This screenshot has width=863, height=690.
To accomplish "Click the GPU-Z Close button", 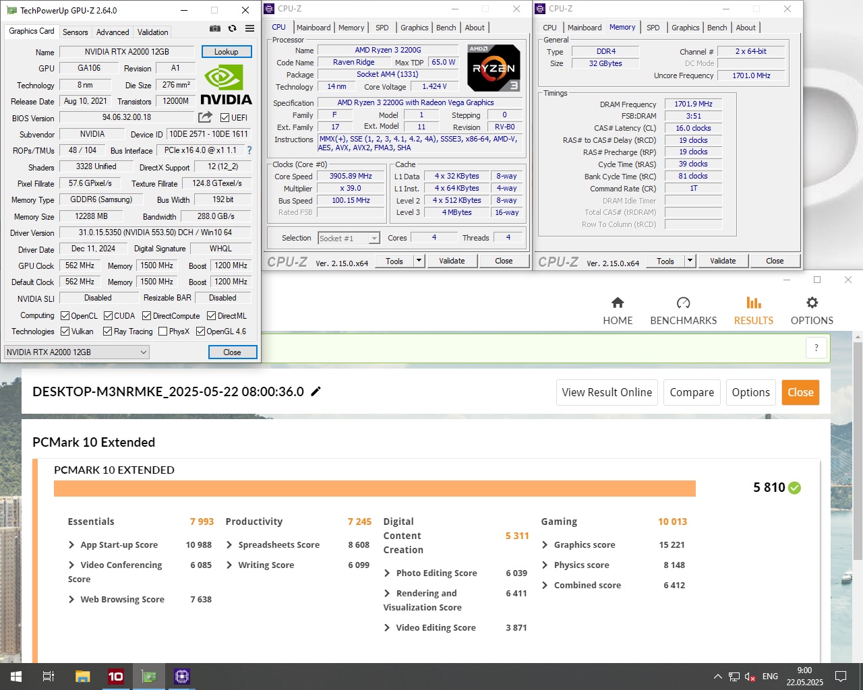I will pos(232,352).
